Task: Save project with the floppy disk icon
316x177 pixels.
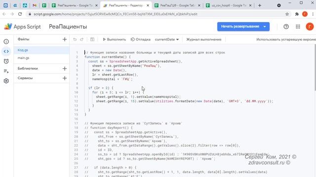Action: pyautogui.click(x=92, y=39)
